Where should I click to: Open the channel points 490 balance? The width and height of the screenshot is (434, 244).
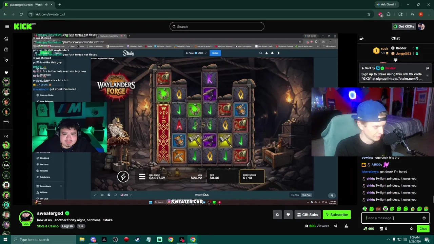click(369, 229)
